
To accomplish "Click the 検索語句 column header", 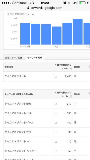I will 9,67.
